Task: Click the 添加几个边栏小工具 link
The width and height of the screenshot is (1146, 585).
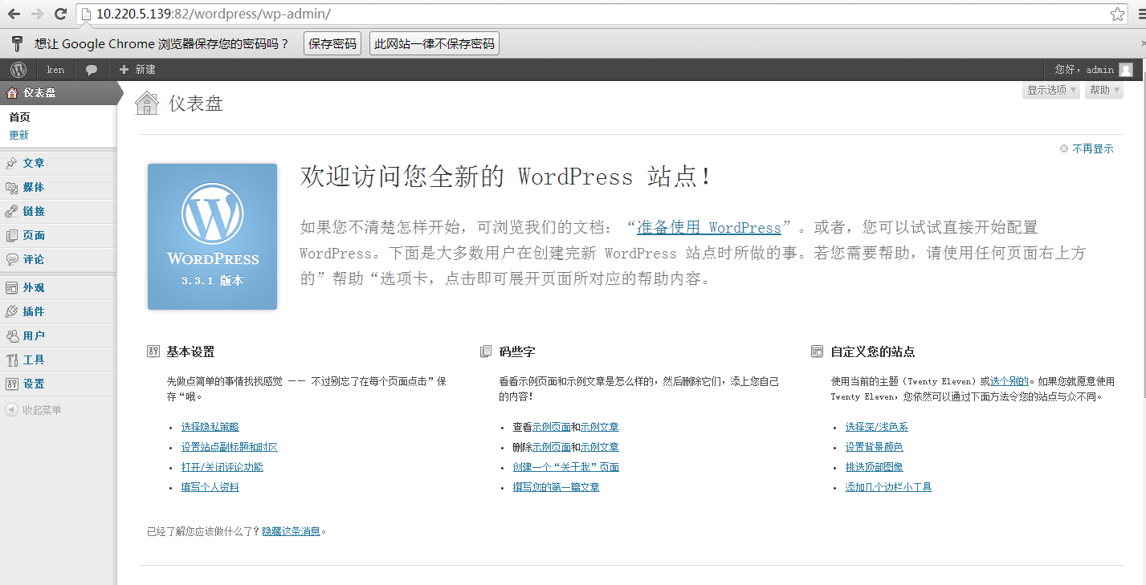Action: click(x=889, y=487)
